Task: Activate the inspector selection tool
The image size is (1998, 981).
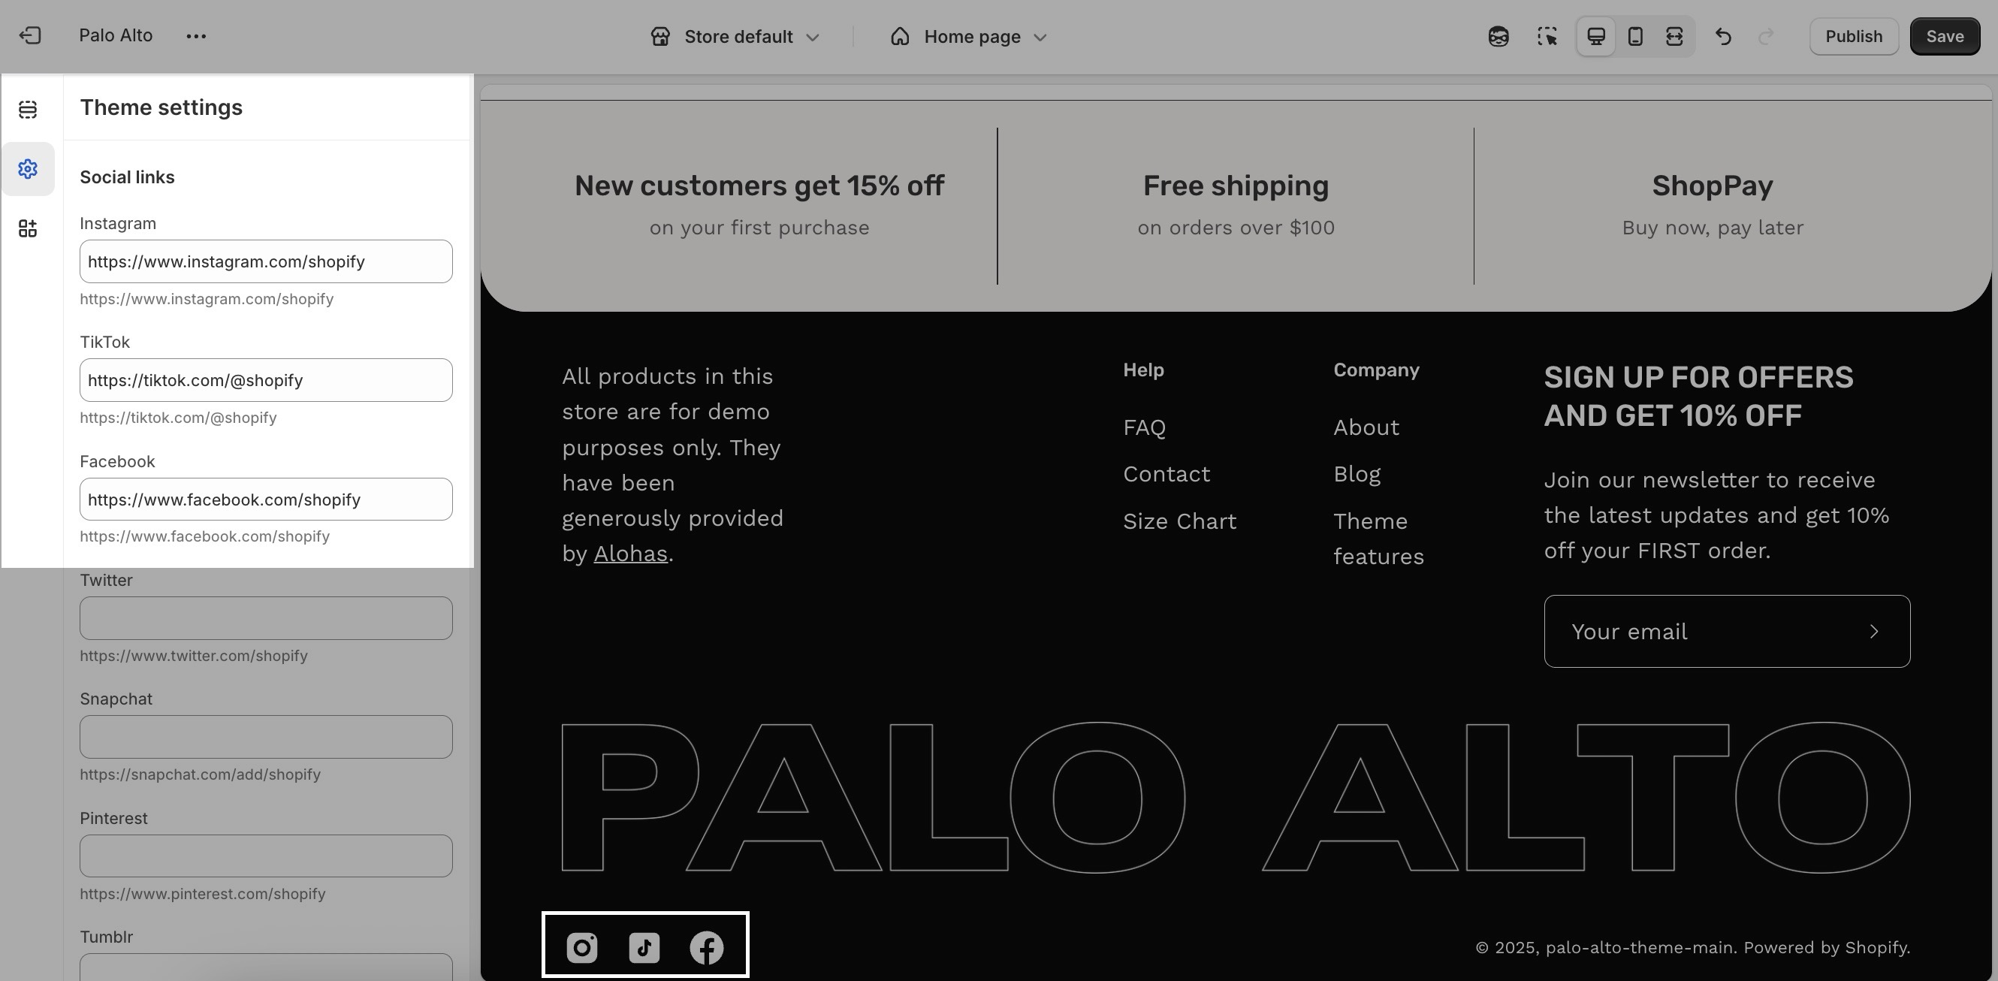Action: coord(1547,37)
